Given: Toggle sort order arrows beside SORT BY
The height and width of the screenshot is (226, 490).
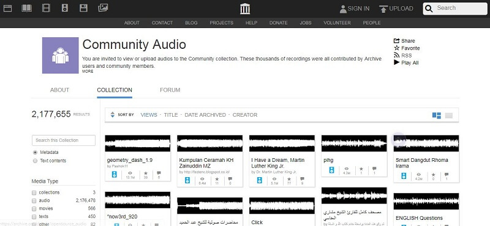Looking at the screenshot, I should click(x=113, y=115).
